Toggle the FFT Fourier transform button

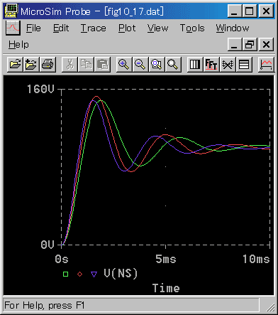click(211, 64)
